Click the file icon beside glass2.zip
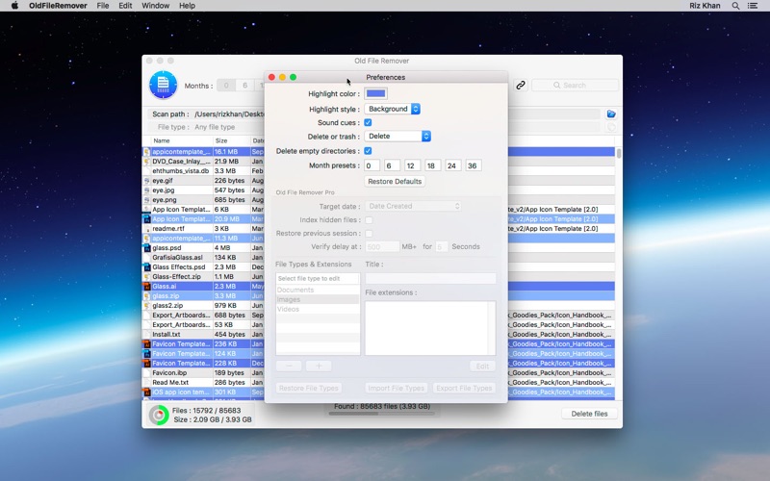This screenshot has height=481, width=770. (146, 305)
